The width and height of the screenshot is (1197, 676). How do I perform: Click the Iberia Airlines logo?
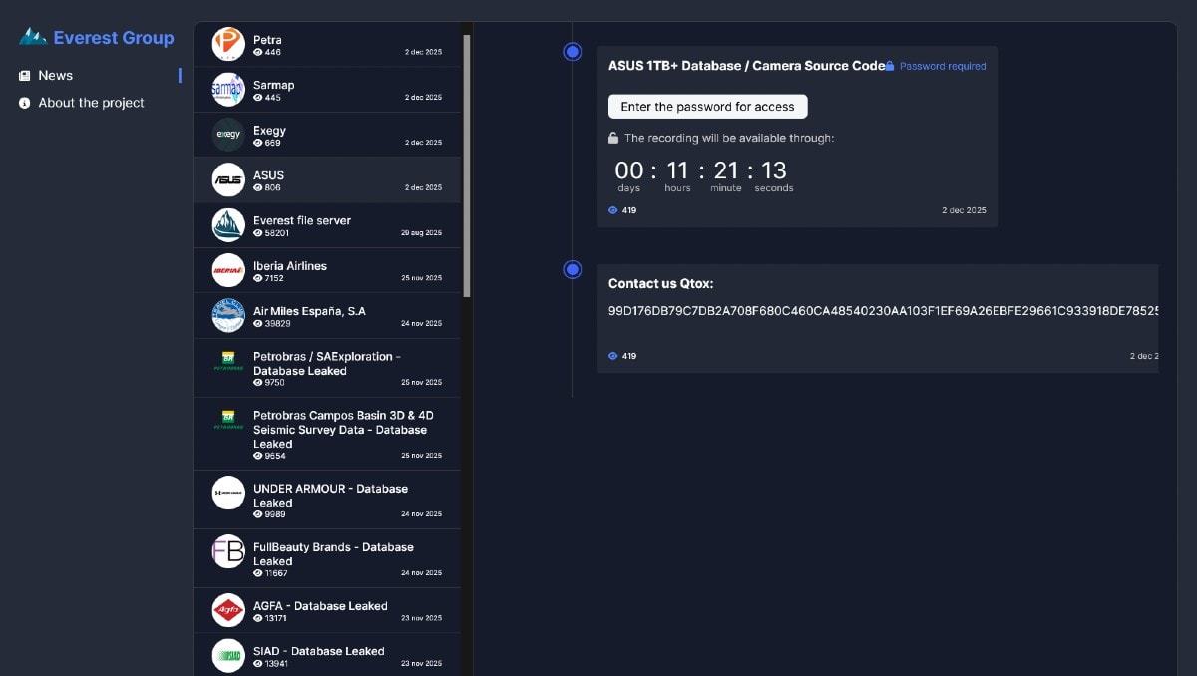pyautogui.click(x=228, y=270)
